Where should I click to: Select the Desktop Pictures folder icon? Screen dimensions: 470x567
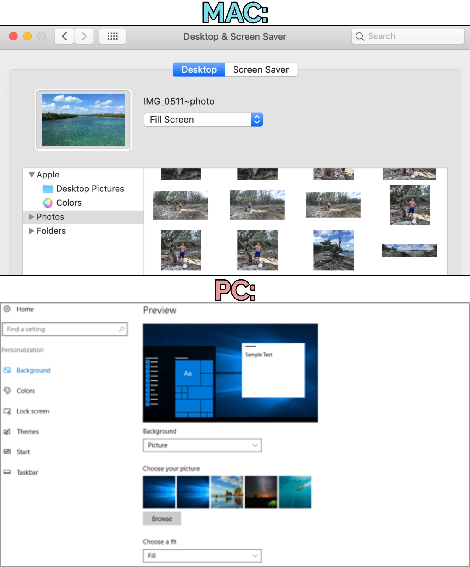point(48,189)
